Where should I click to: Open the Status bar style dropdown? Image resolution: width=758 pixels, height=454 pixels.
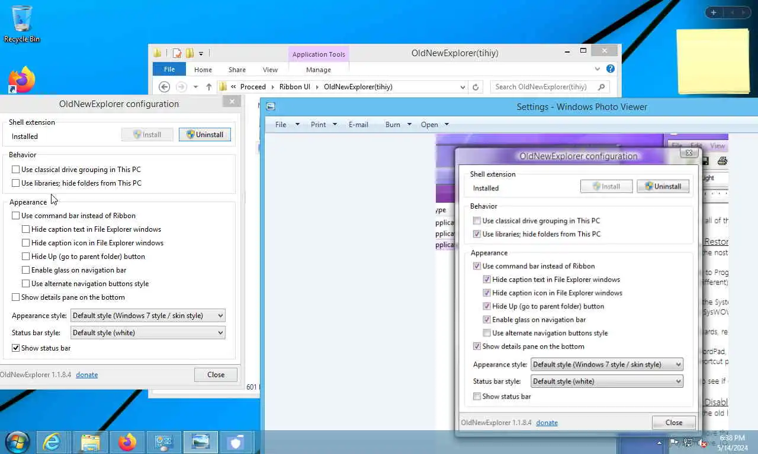coord(147,333)
